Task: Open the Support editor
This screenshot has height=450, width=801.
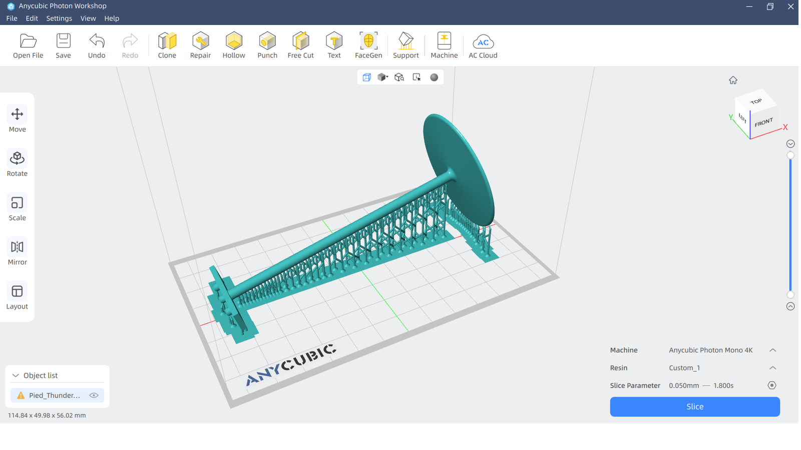Action: (406, 45)
